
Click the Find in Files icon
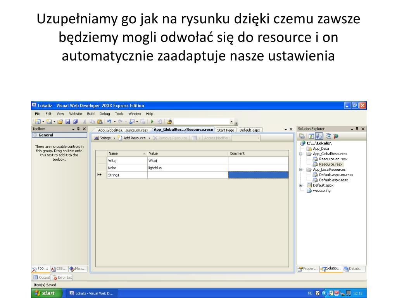[169, 121]
